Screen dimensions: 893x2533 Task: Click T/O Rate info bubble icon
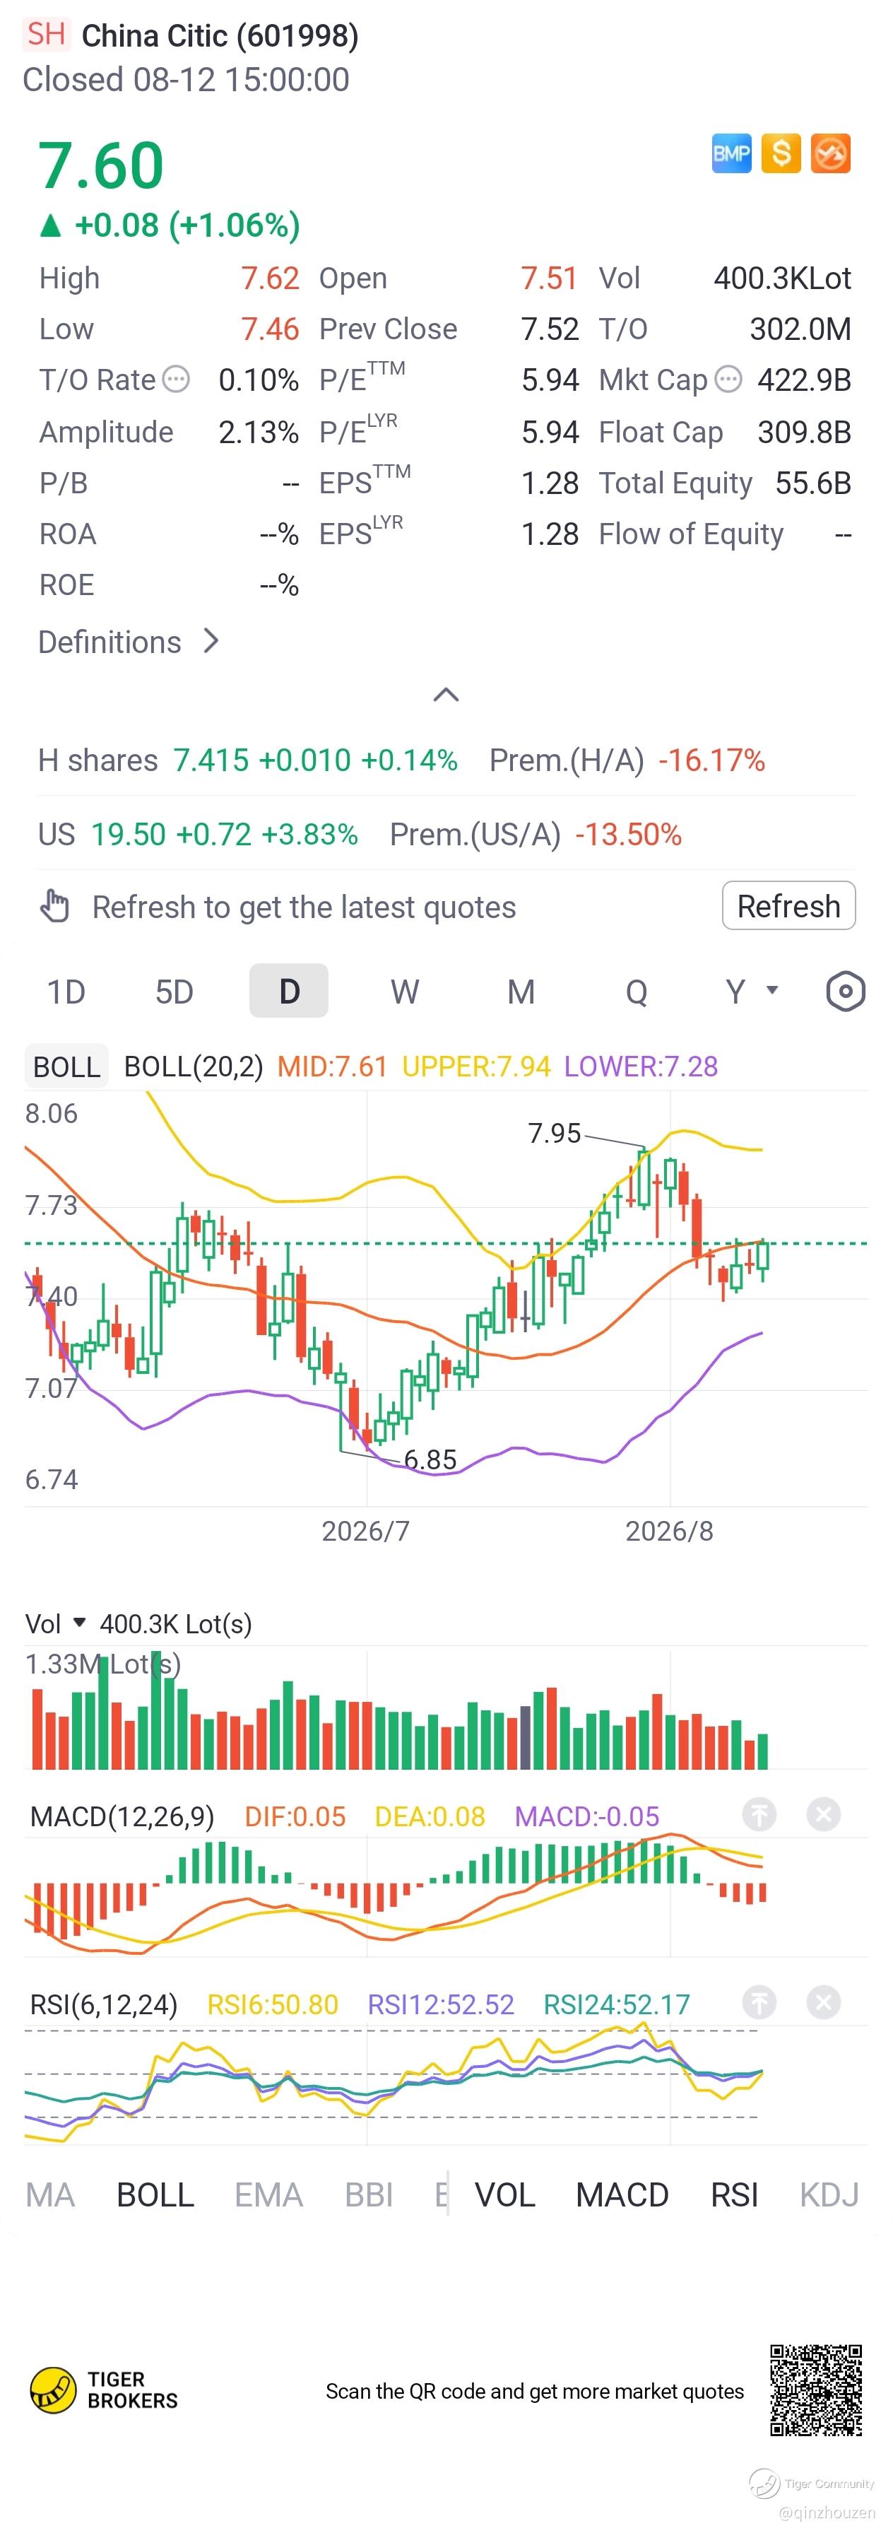pyautogui.click(x=176, y=380)
